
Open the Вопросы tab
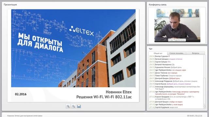196,53
